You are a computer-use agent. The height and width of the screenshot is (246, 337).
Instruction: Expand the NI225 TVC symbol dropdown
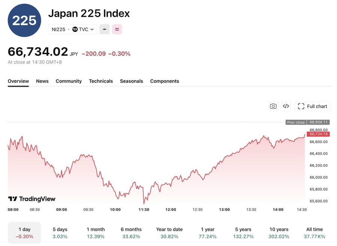(73, 30)
